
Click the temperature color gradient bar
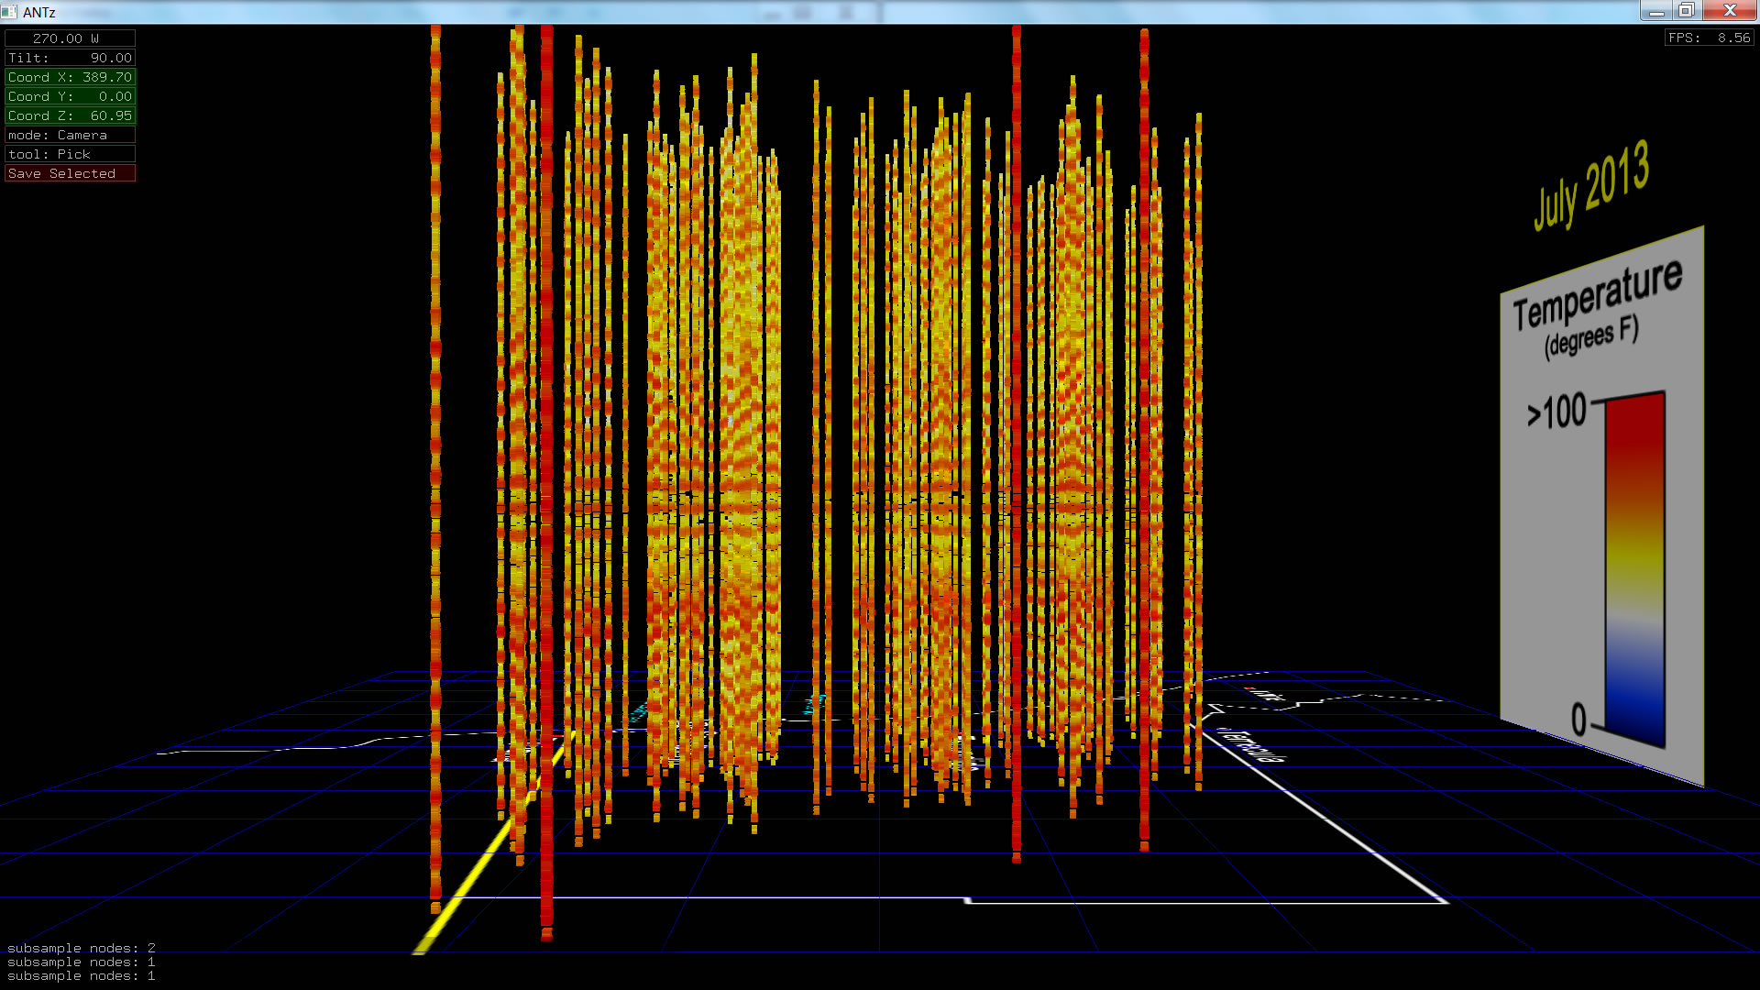[1634, 568]
